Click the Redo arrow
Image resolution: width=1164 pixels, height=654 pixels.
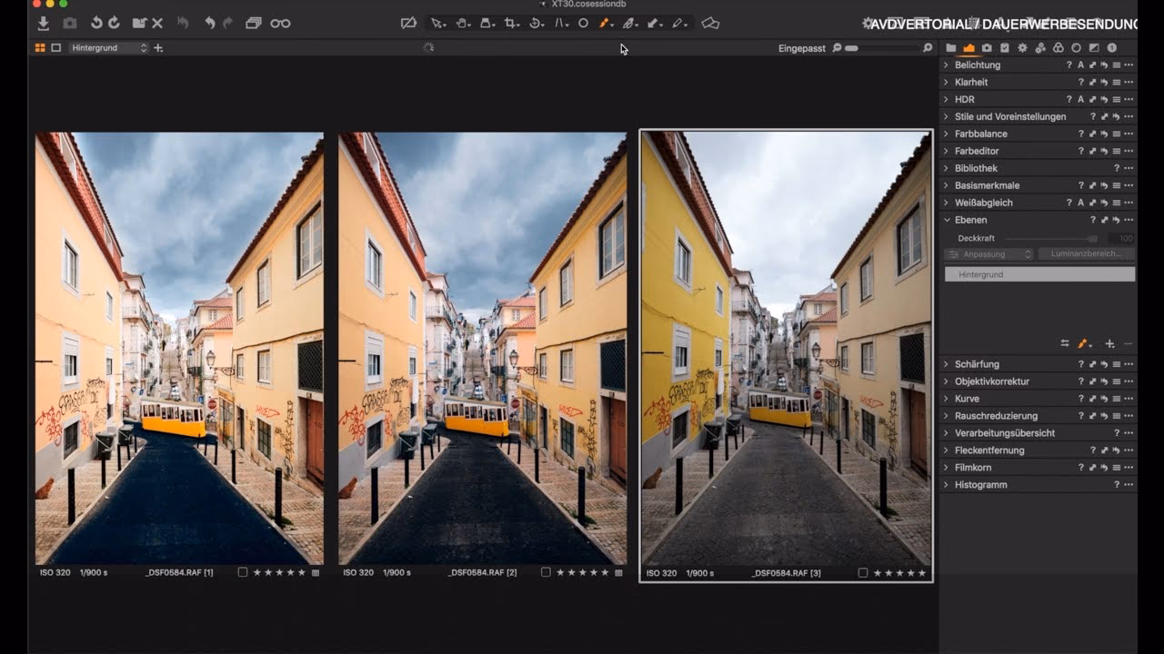click(227, 23)
